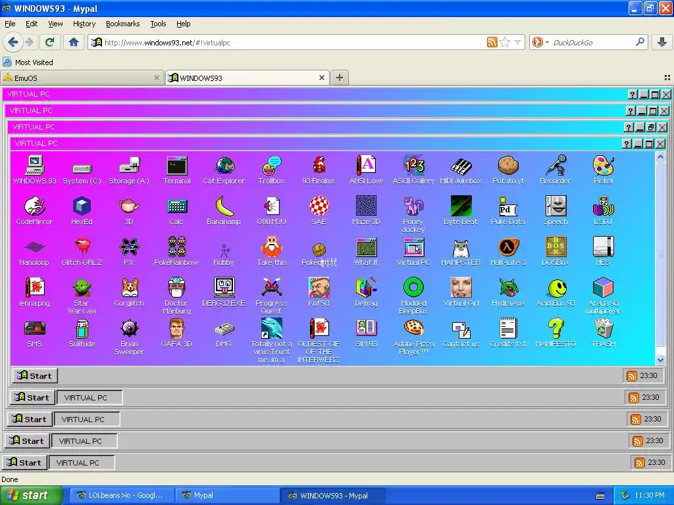Screen dimensions: 674x505
Task: Open Corglitch corgi icon
Action: click(x=129, y=293)
